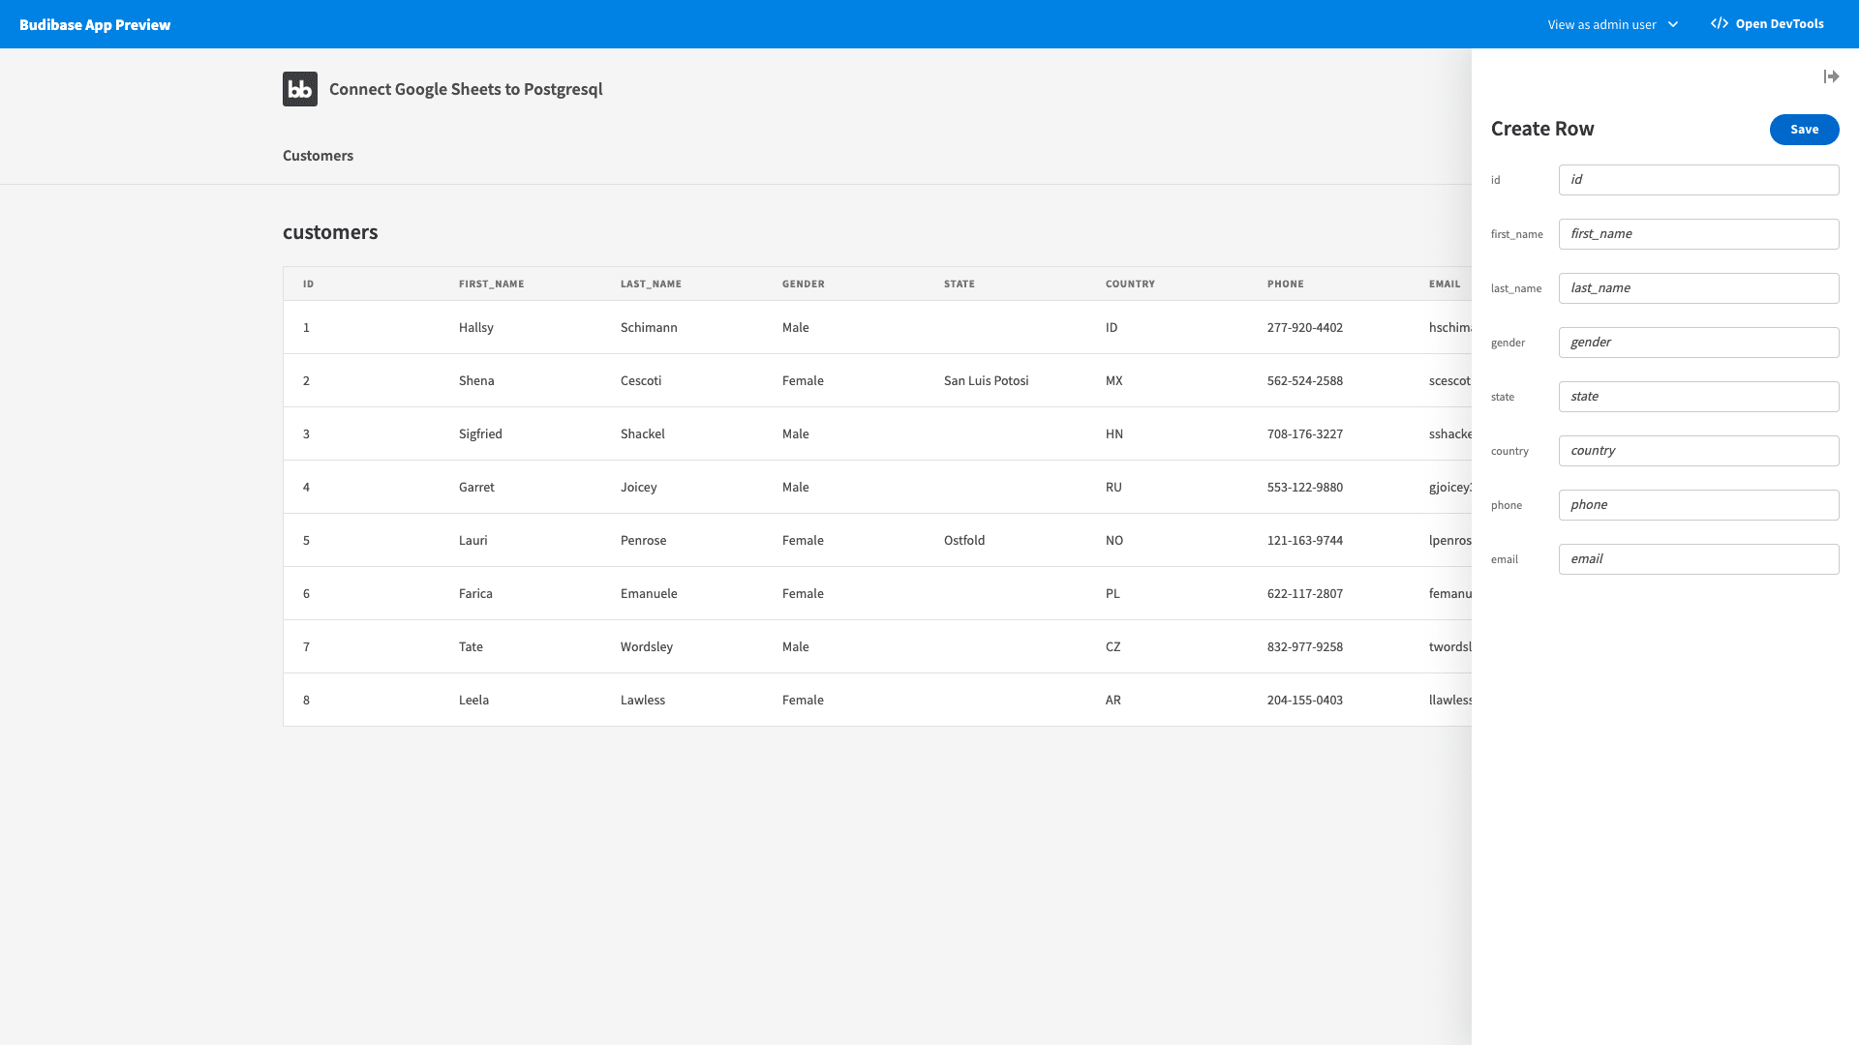Click the PHONE column header
The image size is (1859, 1045).
pos(1285,284)
